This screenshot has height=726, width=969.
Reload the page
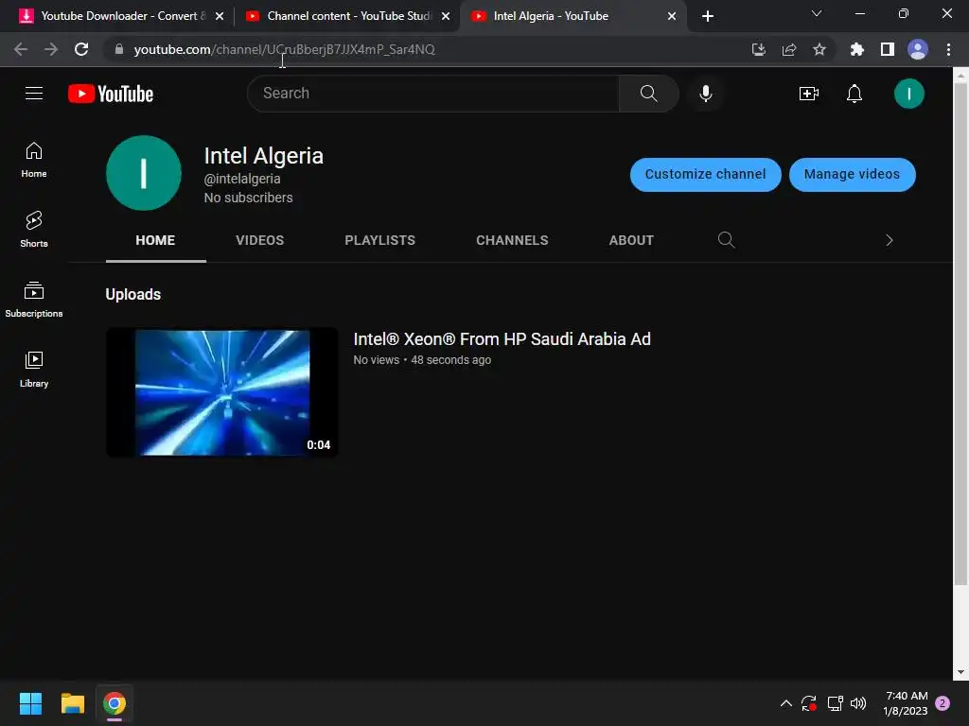pyautogui.click(x=81, y=49)
